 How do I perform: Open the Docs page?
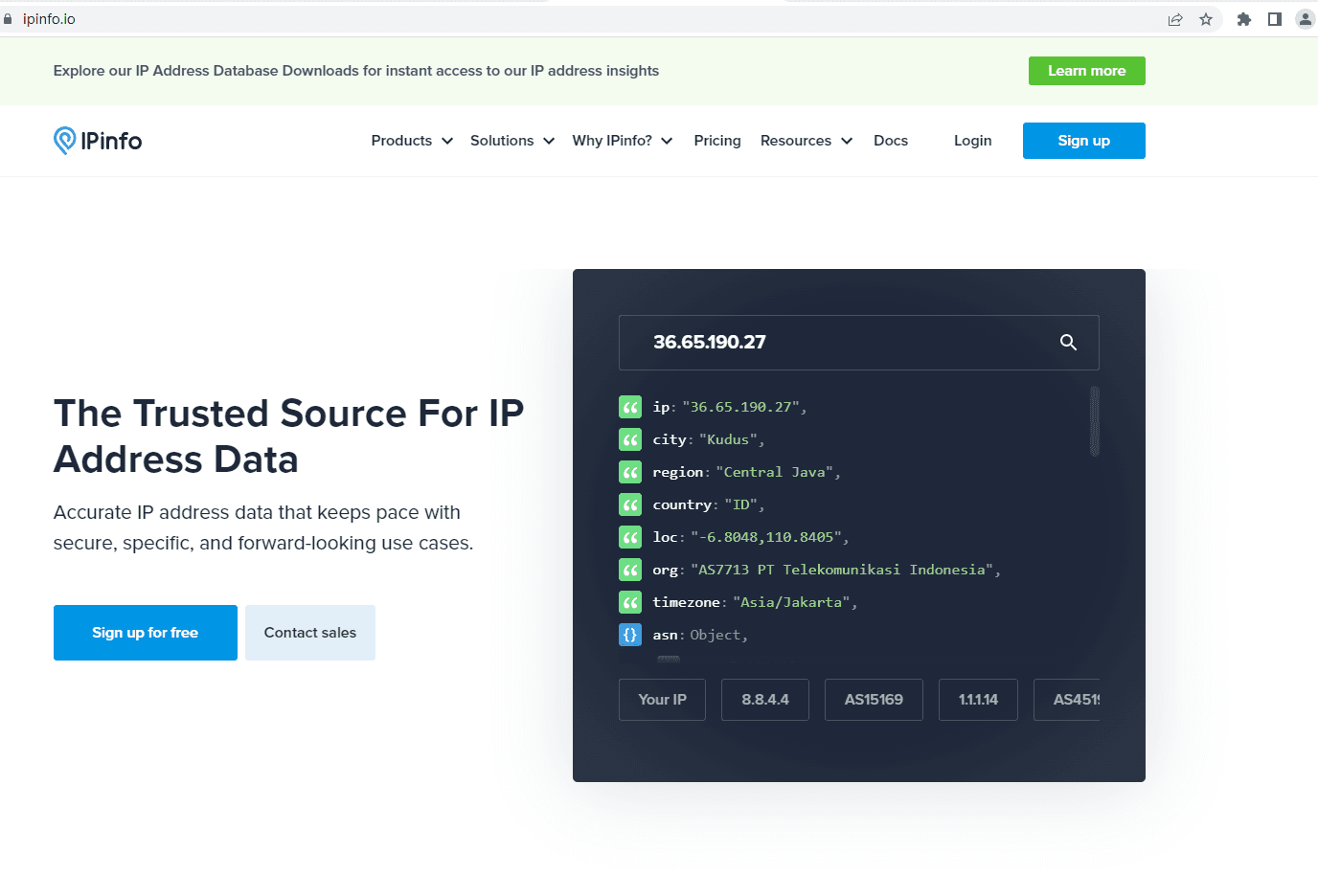point(891,141)
